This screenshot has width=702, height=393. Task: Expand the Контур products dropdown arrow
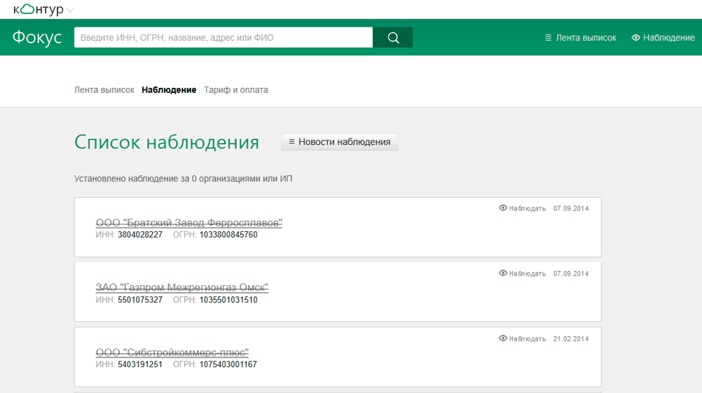(70, 10)
